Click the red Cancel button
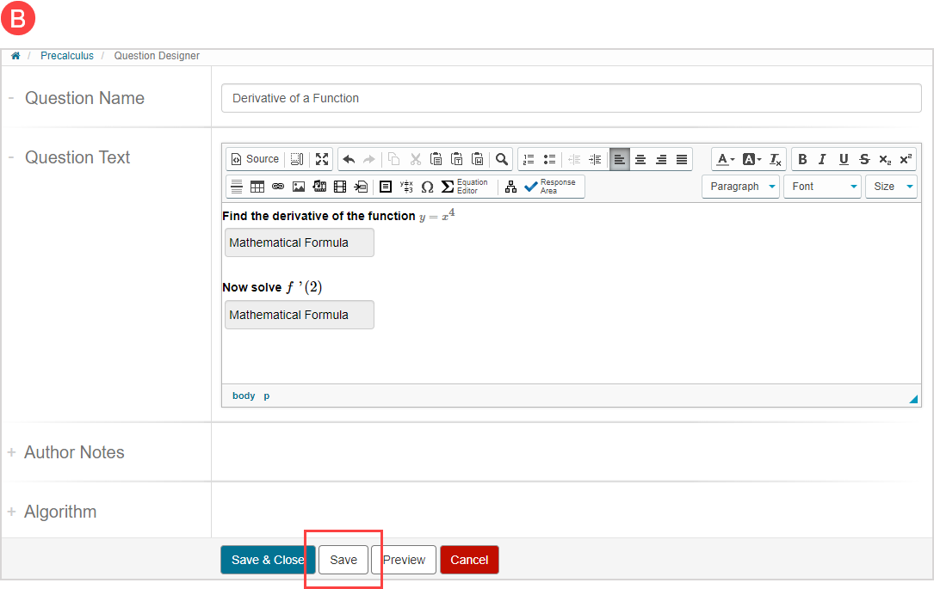934x589 pixels. (469, 560)
